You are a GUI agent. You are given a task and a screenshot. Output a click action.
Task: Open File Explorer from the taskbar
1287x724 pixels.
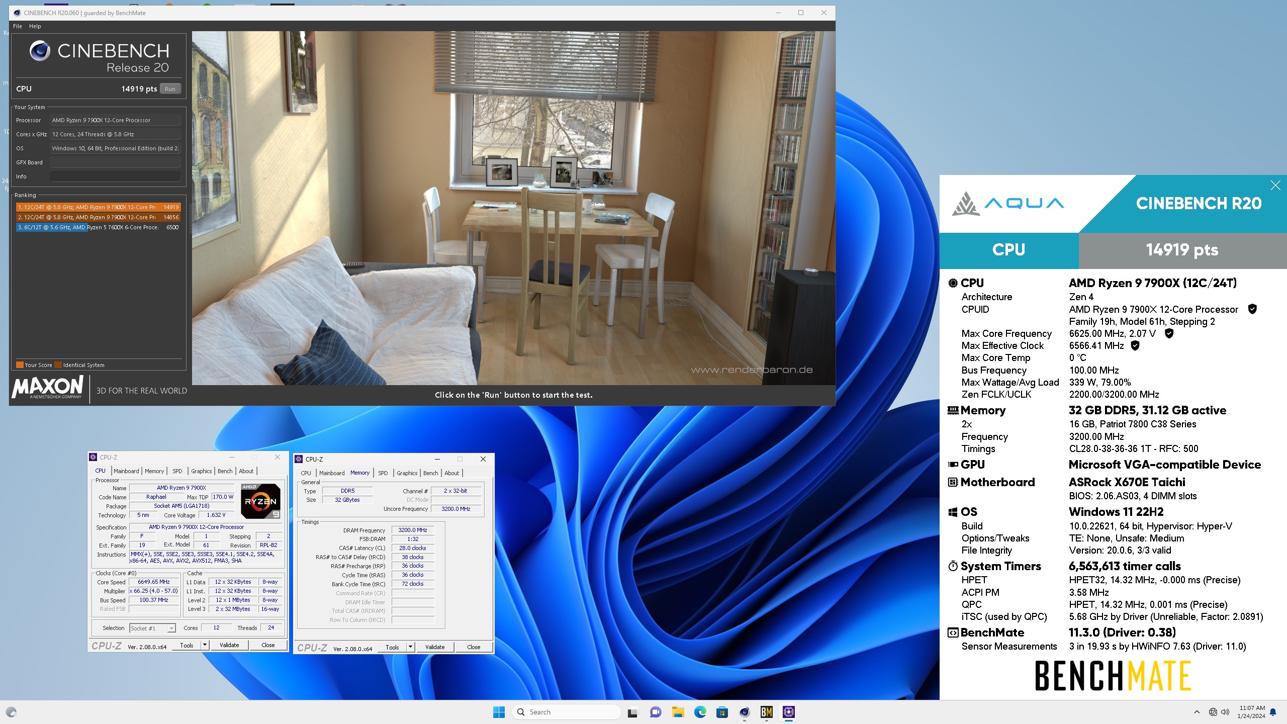678,712
